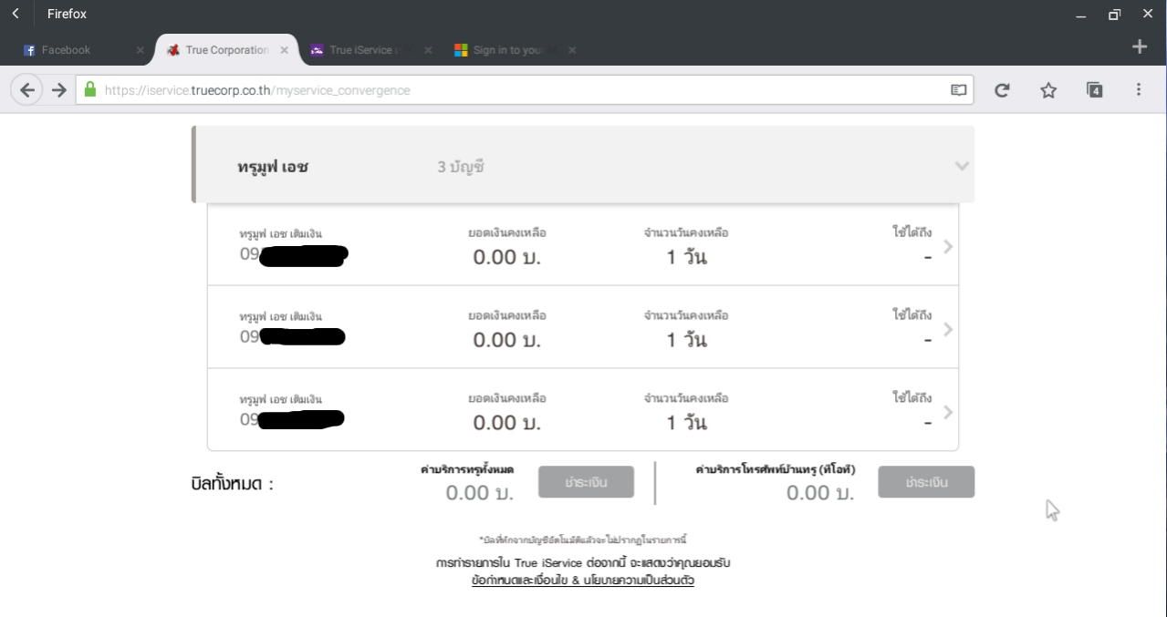Open the tab counter showing 4 tabs
The height and width of the screenshot is (617, 1167).
point(1094,89)
